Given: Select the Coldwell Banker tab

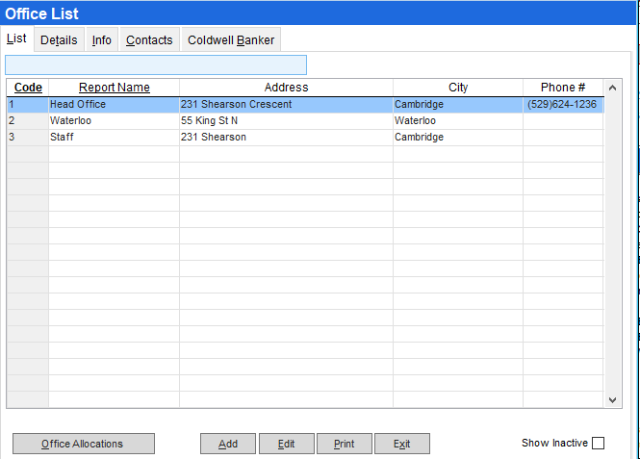Looking at the screenshot, I should [x=231, y=39].
